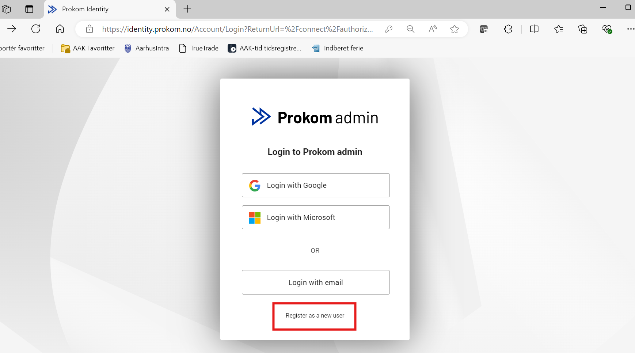Click Login with Google button

316,185
